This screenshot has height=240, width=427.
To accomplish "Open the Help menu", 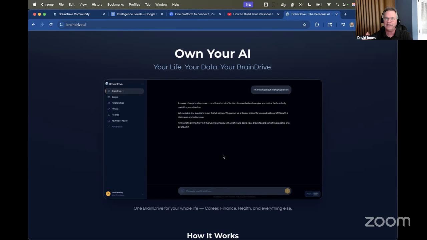I will pos(175,4).
